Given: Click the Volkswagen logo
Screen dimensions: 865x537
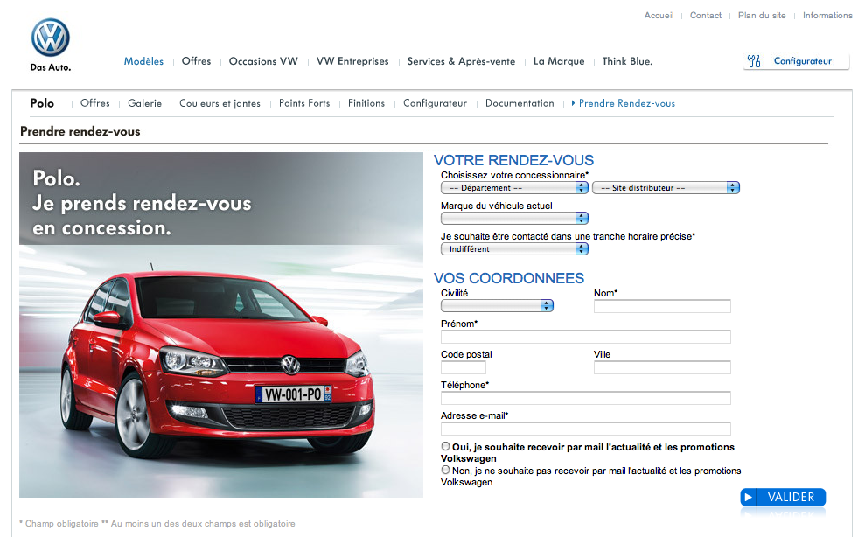Looking at the screenshot, I should pos(50,38).
